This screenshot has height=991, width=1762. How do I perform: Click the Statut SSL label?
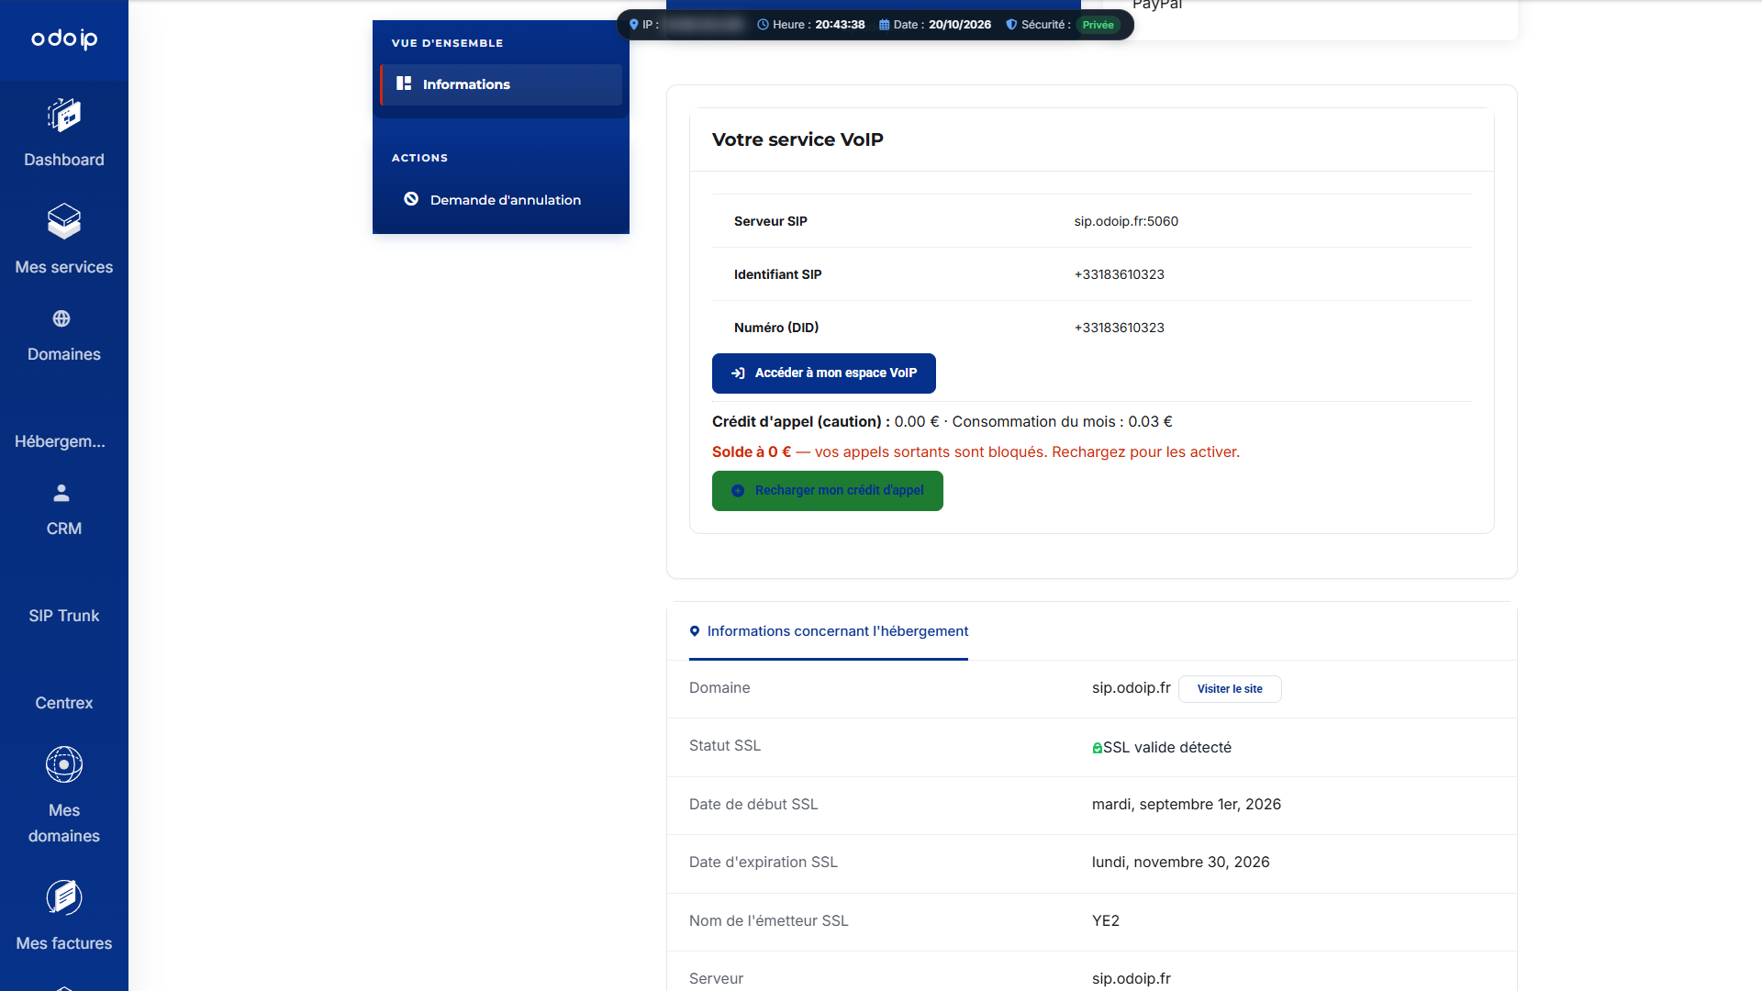point(724,746)
